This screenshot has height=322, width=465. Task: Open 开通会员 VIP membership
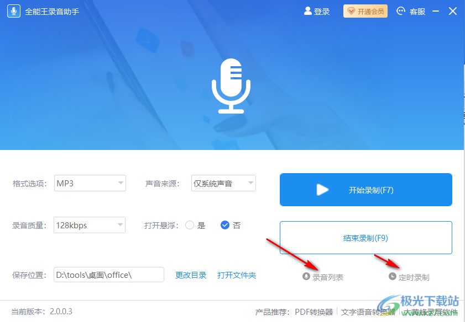365,10
